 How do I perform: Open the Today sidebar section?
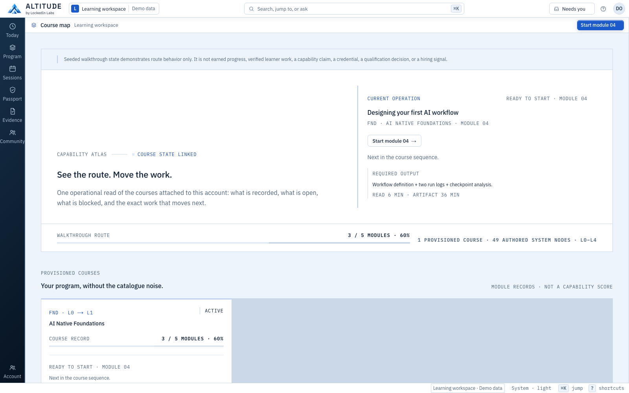pyautogui.click(x=12, y=31)
